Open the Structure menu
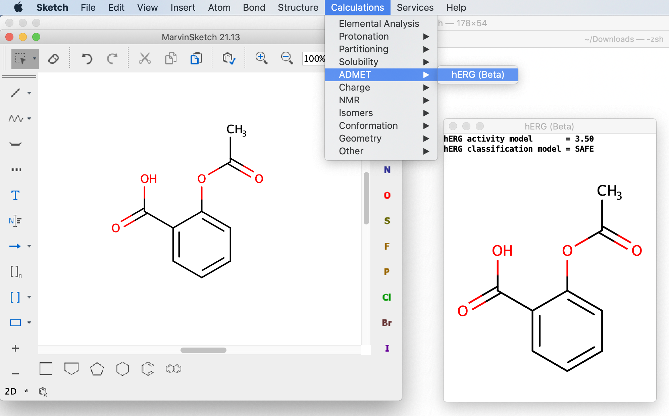This screenshot has height=416, width=669. 298,7
